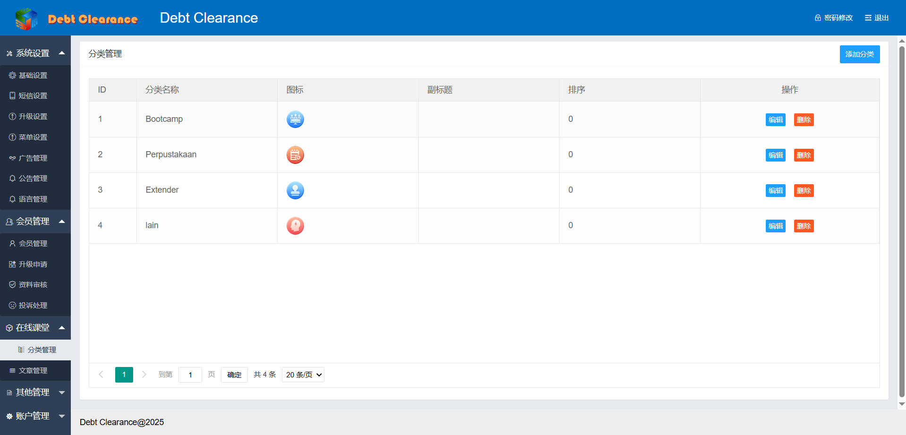Viewport: 906px width, 435px height.
Task: Open password change via lock icon
Action: 818,18
